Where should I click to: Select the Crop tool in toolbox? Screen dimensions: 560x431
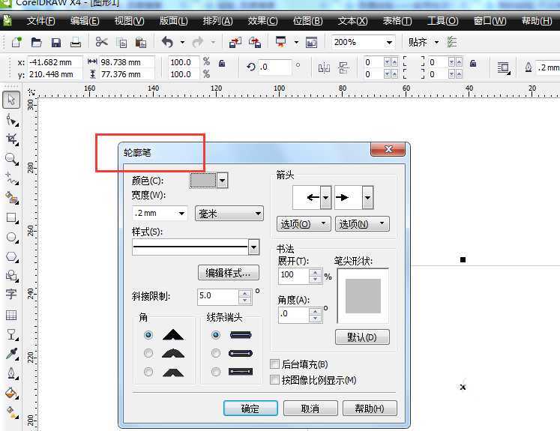(11, 139)
